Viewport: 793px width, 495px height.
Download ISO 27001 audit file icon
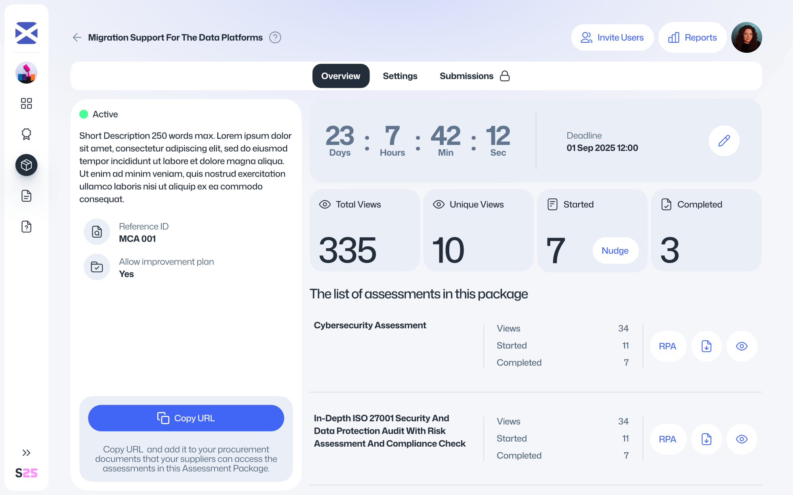click(x=706, y=439)
